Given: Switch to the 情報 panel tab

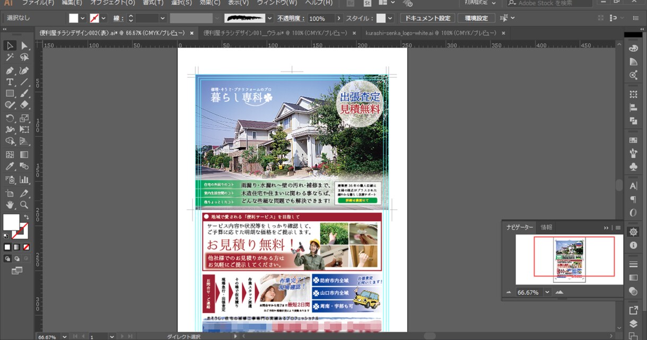Looking at the screenshot, I should [x=546, y=227].
